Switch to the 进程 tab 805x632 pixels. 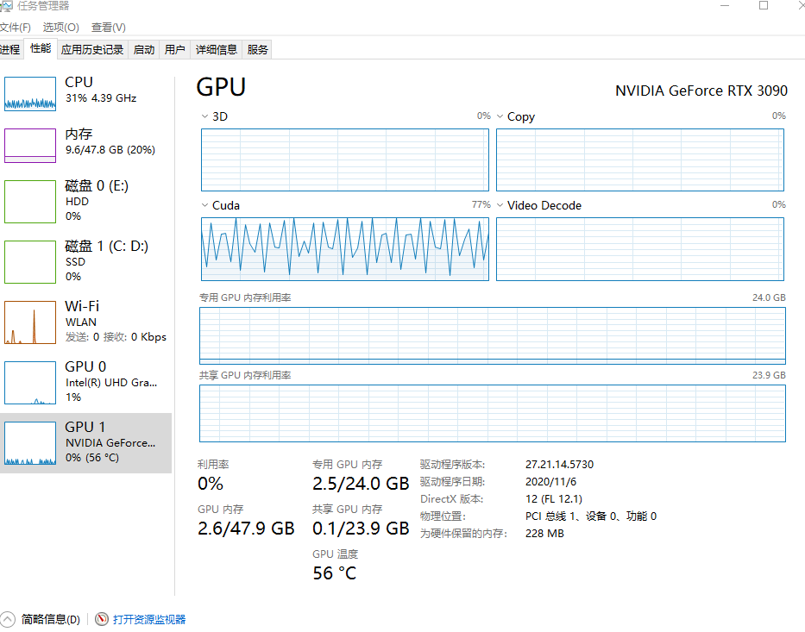[x=10, y=49]
